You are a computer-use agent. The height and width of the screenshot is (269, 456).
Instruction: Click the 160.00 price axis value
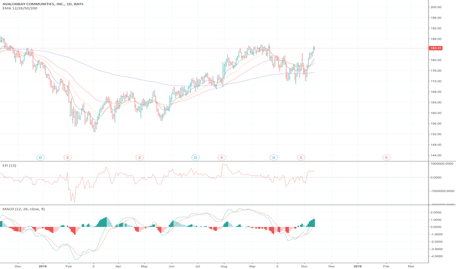click(436, 113)
